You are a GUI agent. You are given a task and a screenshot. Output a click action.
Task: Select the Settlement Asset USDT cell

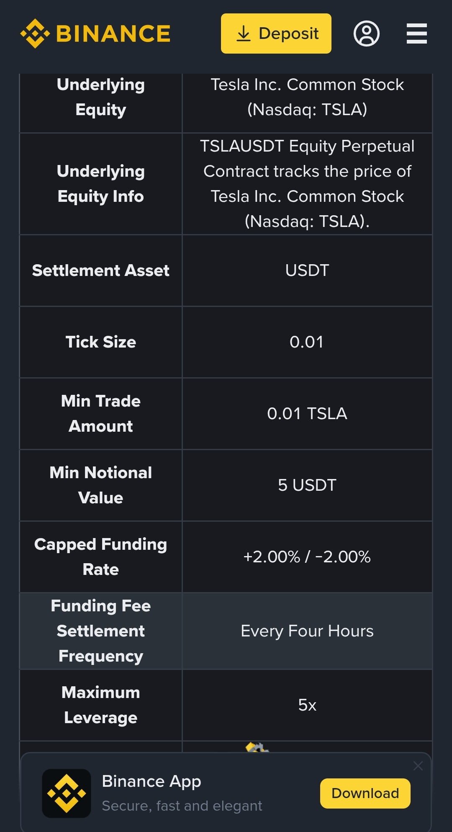coord(307,270)
